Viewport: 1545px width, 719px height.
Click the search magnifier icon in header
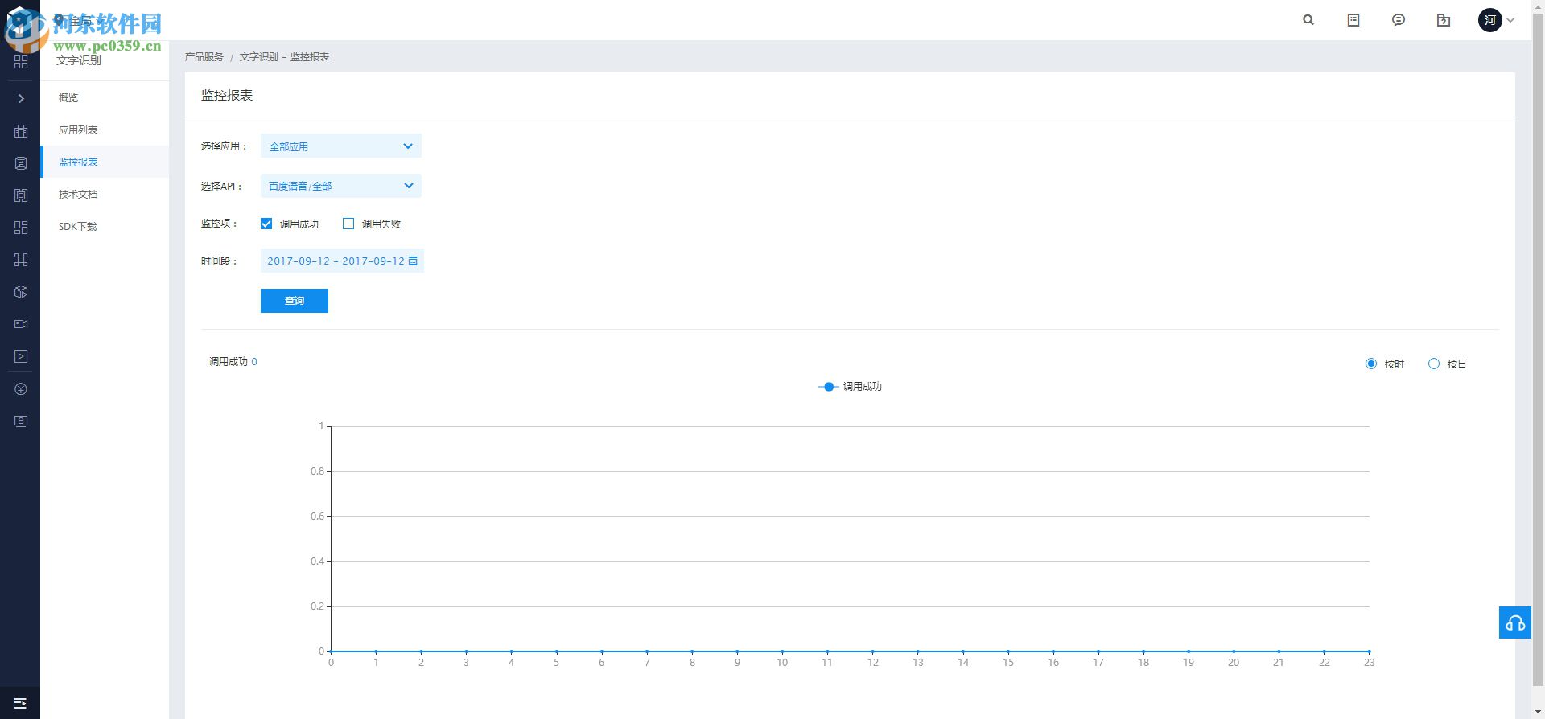pos(1308,20)
